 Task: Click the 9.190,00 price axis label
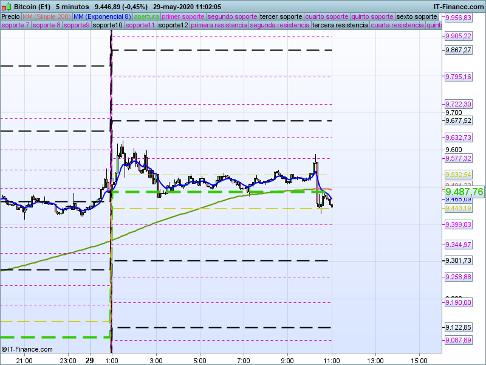pyautogui.click(x=458, y=302)
